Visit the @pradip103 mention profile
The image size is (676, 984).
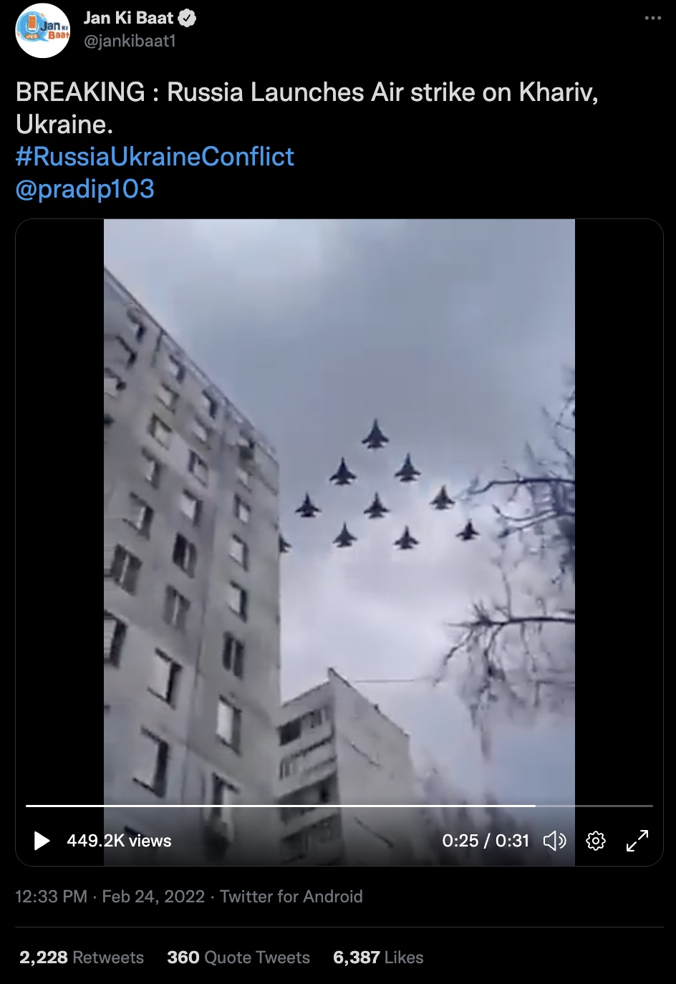(x=85, y=188)
